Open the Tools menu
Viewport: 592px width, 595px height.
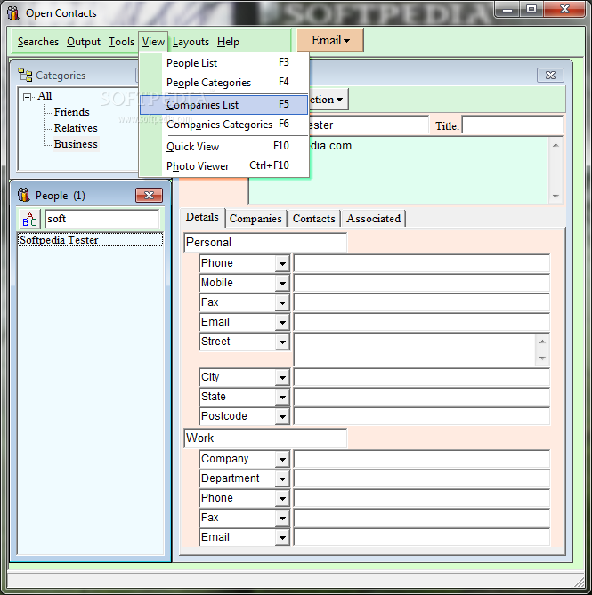(121, 42)
